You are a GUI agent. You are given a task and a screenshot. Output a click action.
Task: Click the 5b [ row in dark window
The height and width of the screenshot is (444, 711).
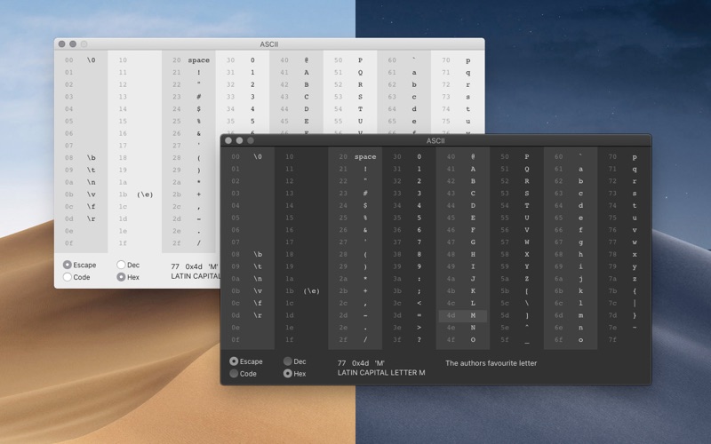[516, 291]
